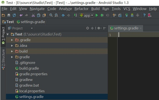Open the Edit menu
The height and width of the screenshot is (100, 159).
pyautogui.click(x=13, y=9)
